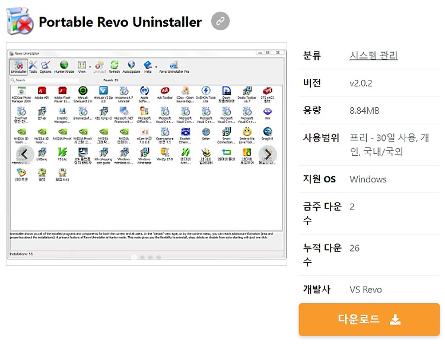Click the cumulative downloads value 26
This screenshot has width=445, height=344.
(x=354, y=248)
